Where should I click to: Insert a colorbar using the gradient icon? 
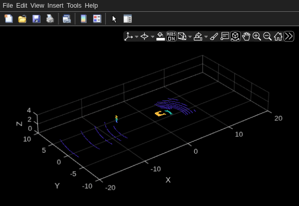[84, 18]
